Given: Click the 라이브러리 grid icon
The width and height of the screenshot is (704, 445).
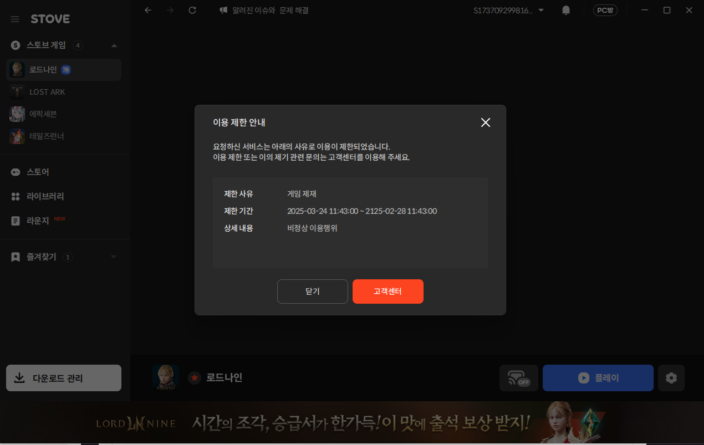Looking at the screenshot, I should pos(16,196).
